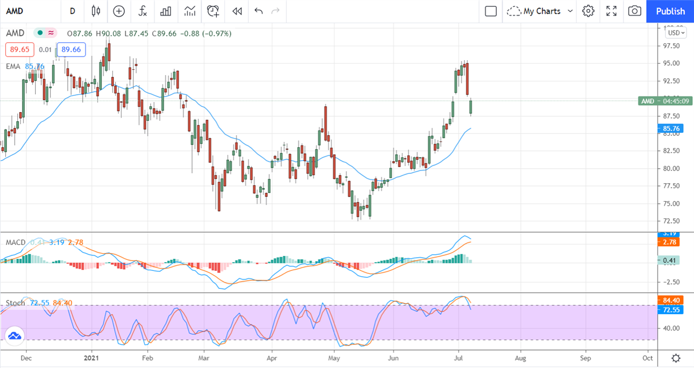Viewport: 694px width, 368px height.
Task: Toggle the layout square button
Action: click(x=491, y=11)
